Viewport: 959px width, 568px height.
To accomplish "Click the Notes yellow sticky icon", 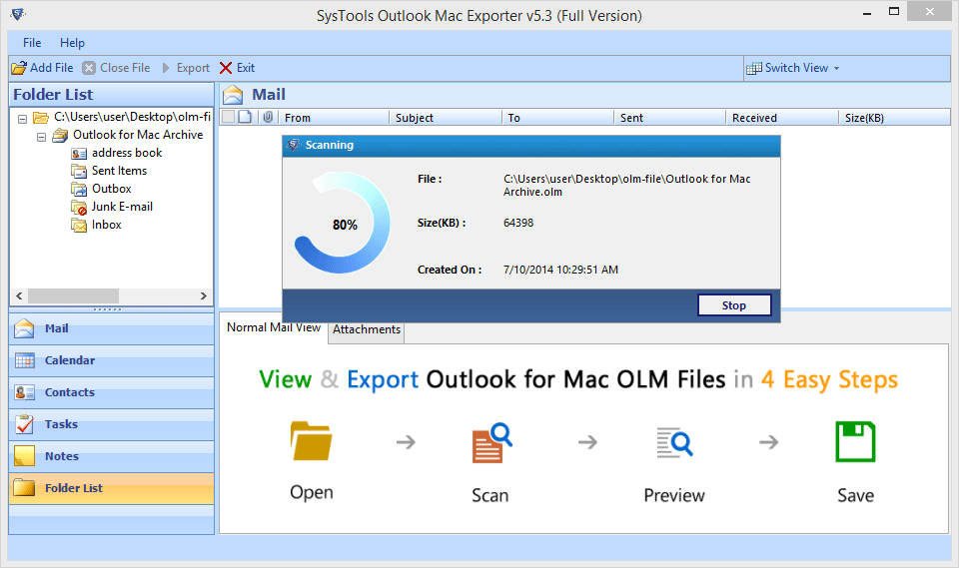I will 24,456.
